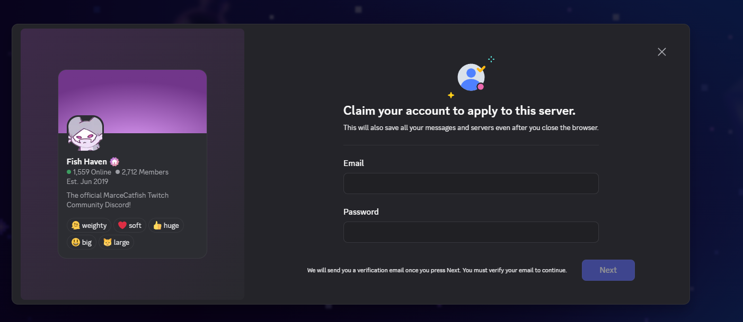Click the "Est. Jun 2019" text
Viewport: 743px width, 322px height.
(87, 181)
